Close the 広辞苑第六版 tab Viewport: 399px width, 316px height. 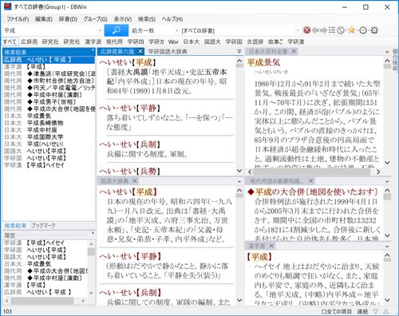(140, 51)
